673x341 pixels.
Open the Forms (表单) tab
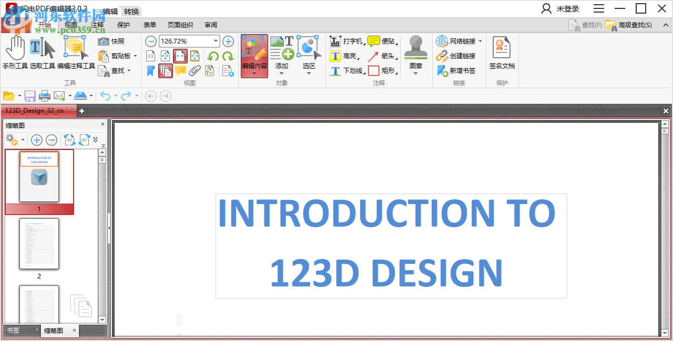pyautogui.click(x=150, y=25)
